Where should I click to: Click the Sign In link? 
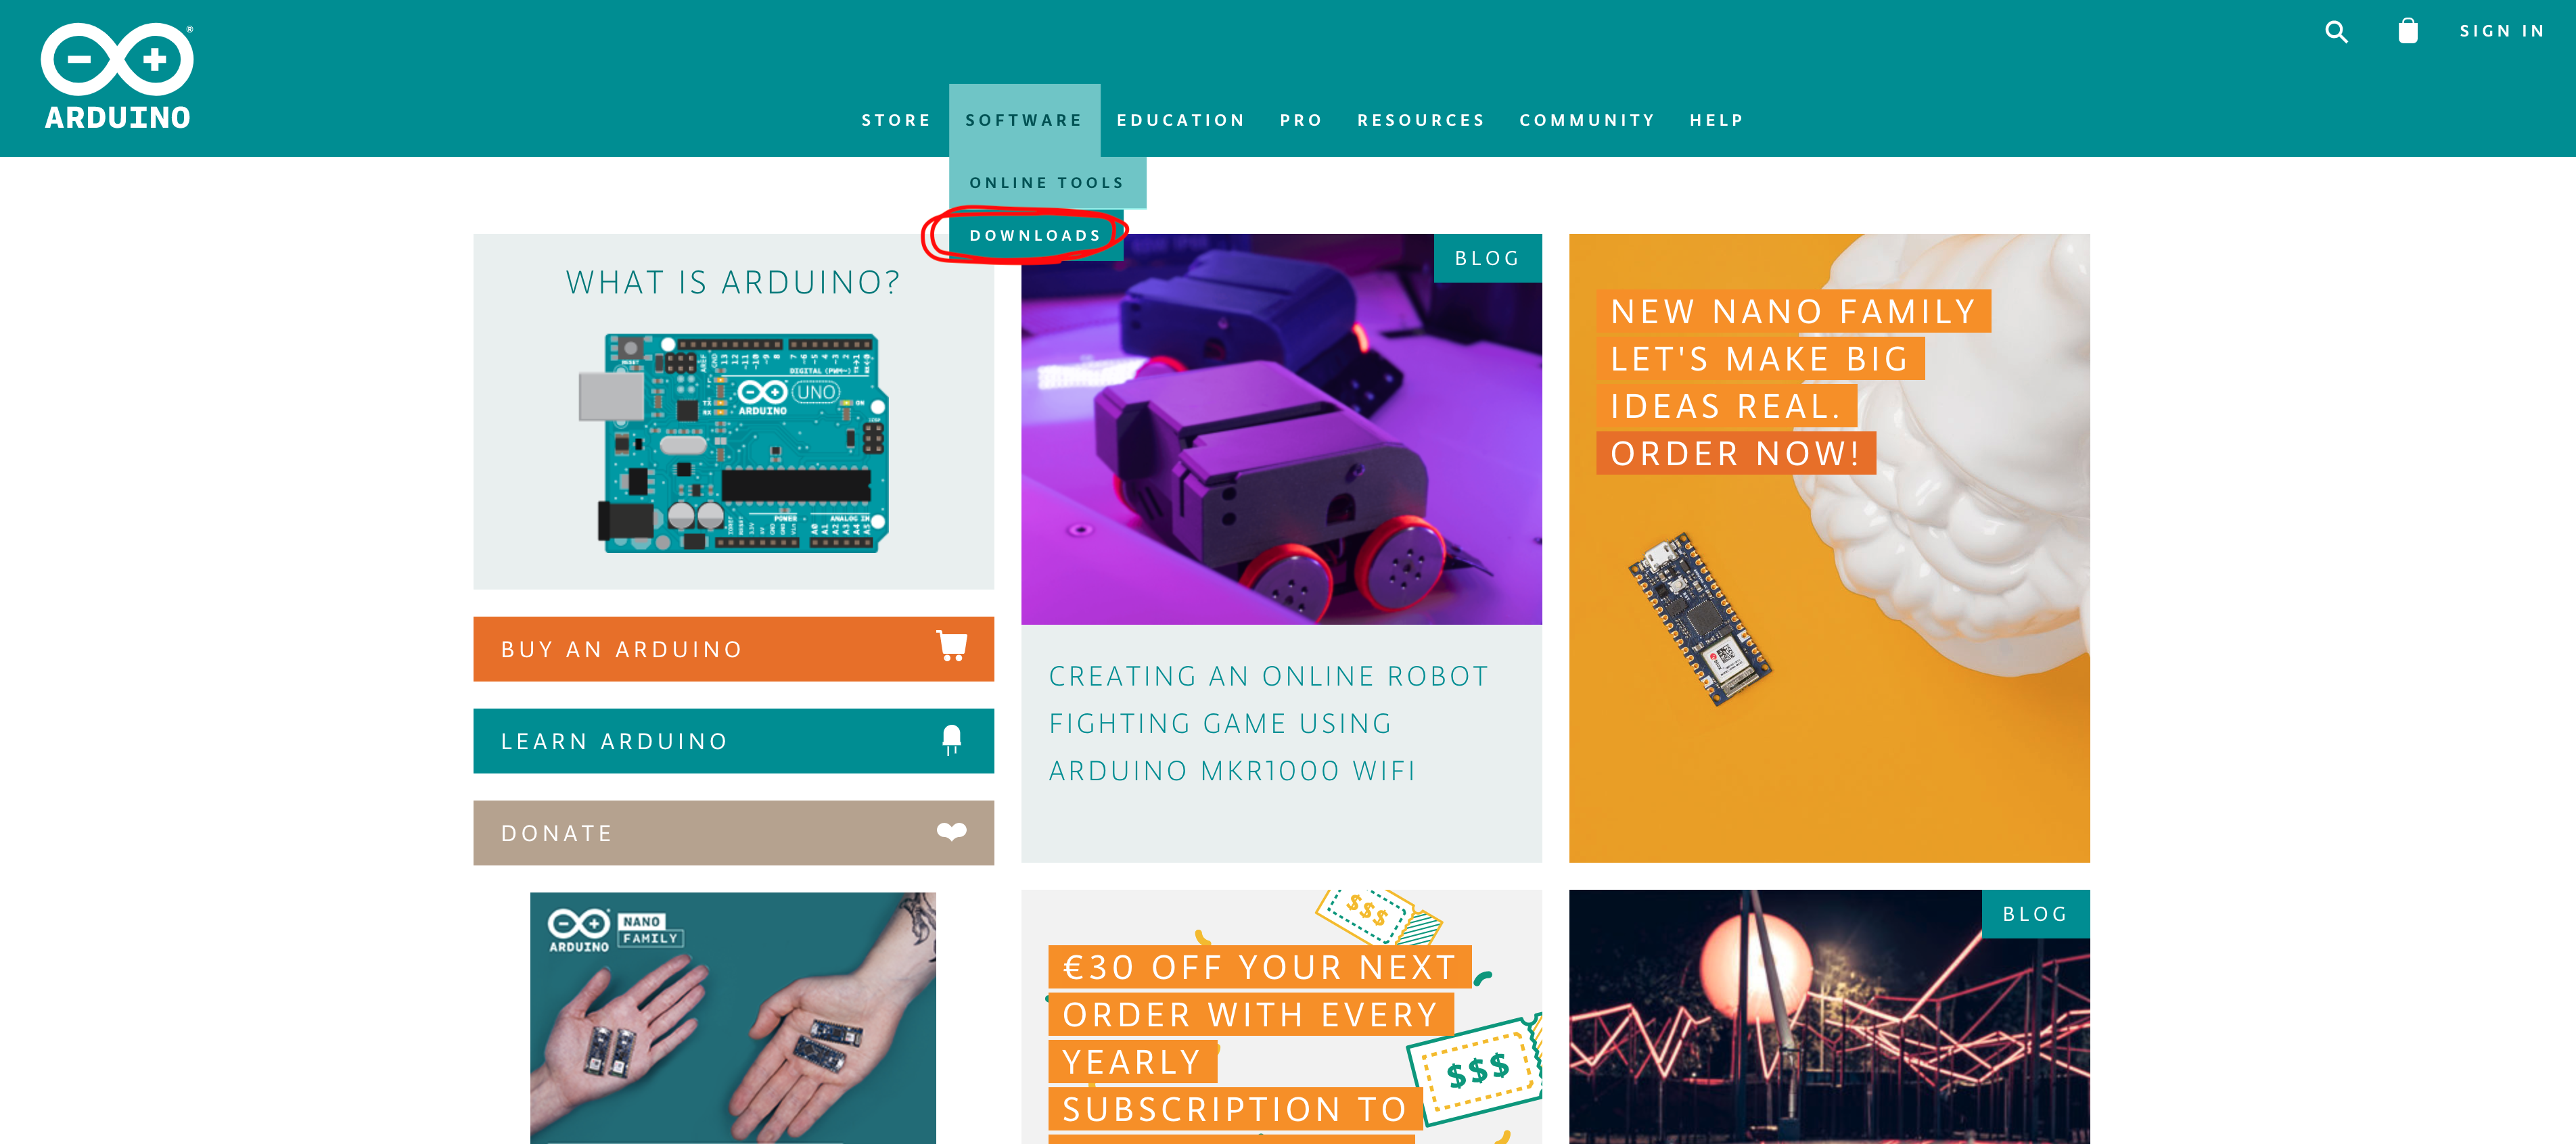(2502, 31)
